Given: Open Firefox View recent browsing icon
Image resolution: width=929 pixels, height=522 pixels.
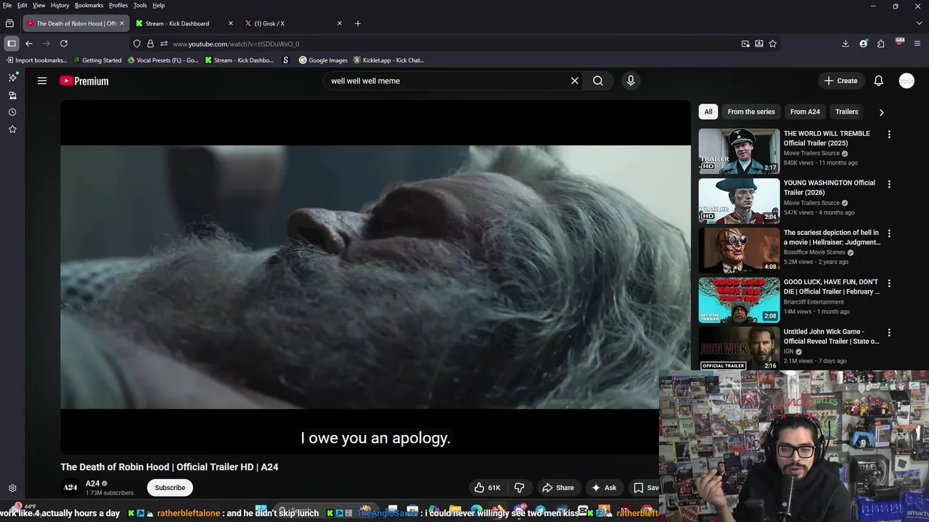Looking at the screenshot, I should click(x=9, y=23).
